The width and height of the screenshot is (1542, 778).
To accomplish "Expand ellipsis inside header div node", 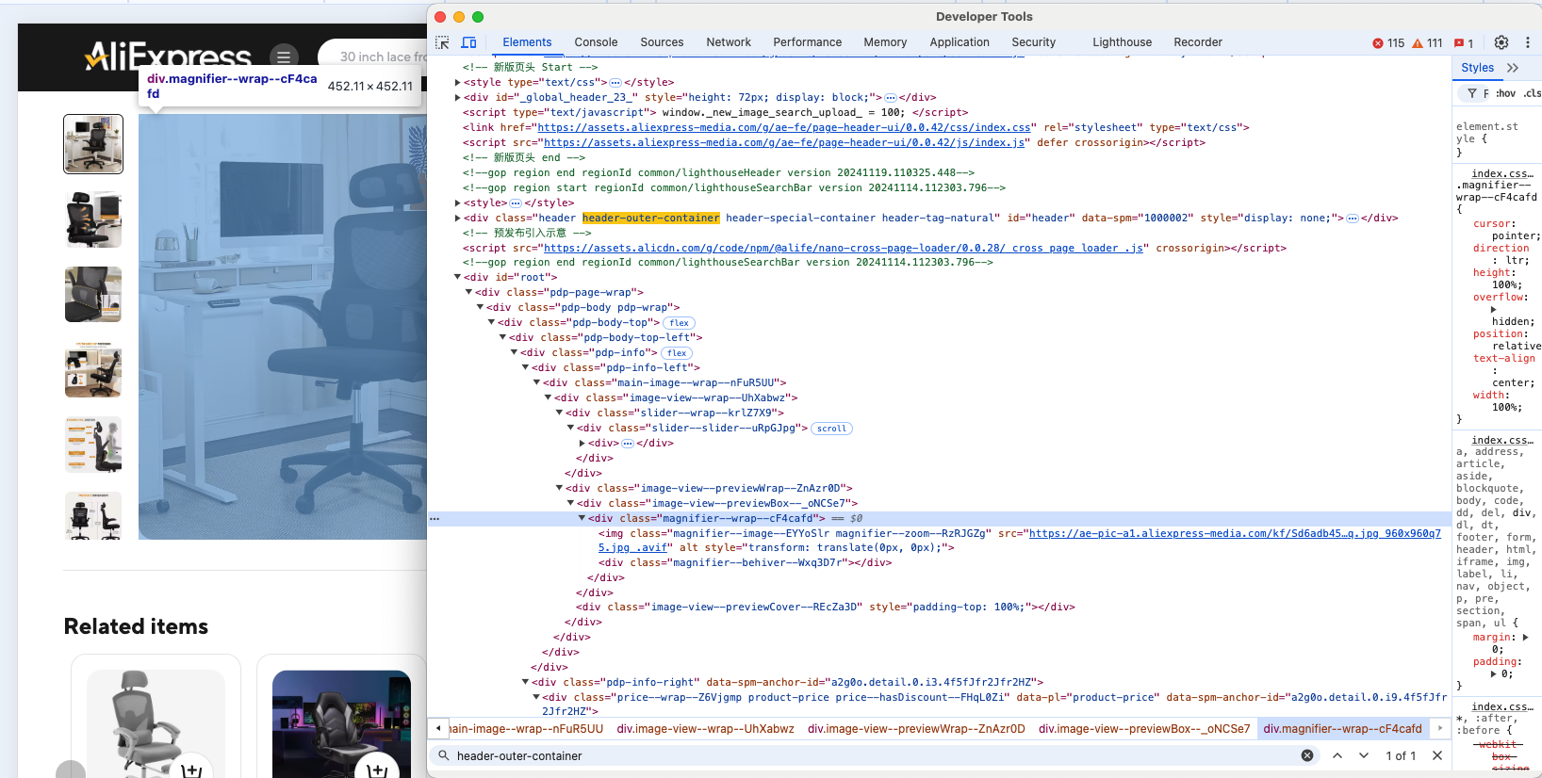I will pyautogui.click(x=1353, y=219).
